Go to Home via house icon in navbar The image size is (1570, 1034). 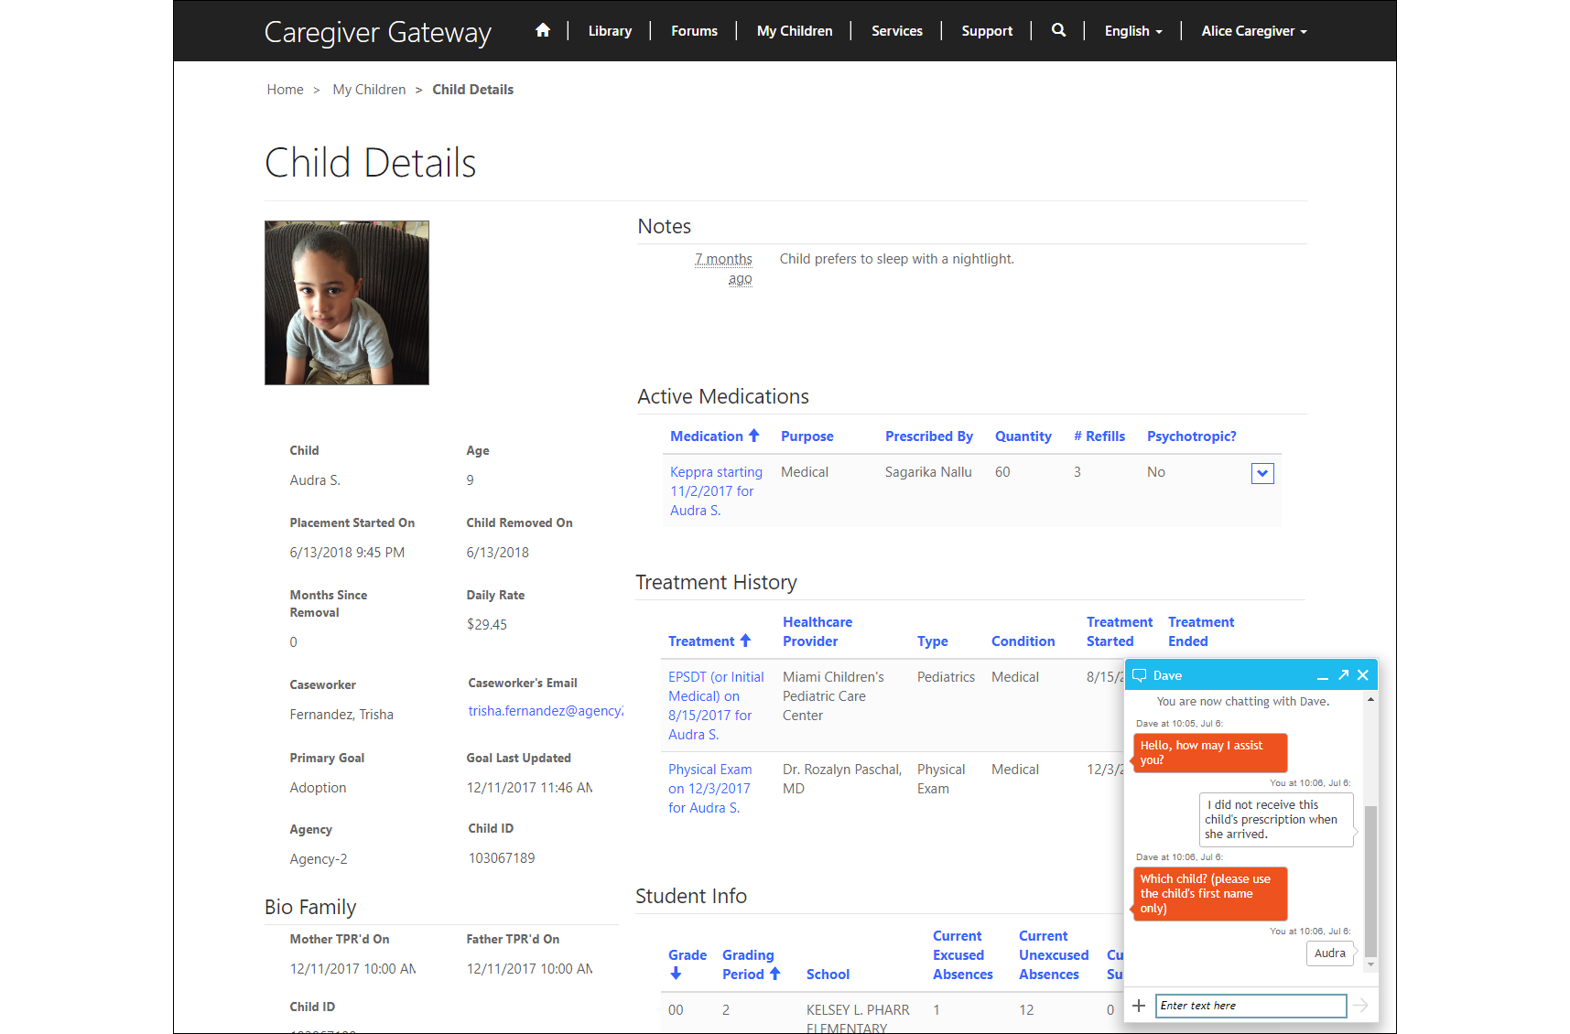543,30
